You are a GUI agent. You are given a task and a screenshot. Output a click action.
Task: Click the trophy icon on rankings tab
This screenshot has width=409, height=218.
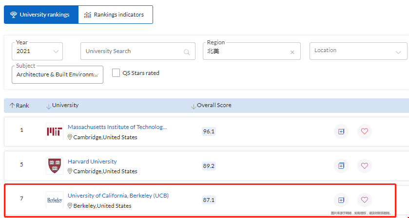point(14,15)
